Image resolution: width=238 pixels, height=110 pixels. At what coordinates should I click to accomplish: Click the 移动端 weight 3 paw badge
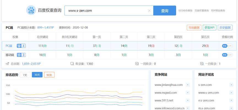pos(21,55)
